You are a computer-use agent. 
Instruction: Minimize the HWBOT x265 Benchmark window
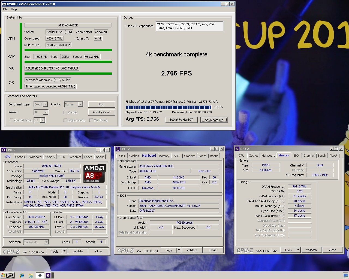coord(223,4)
